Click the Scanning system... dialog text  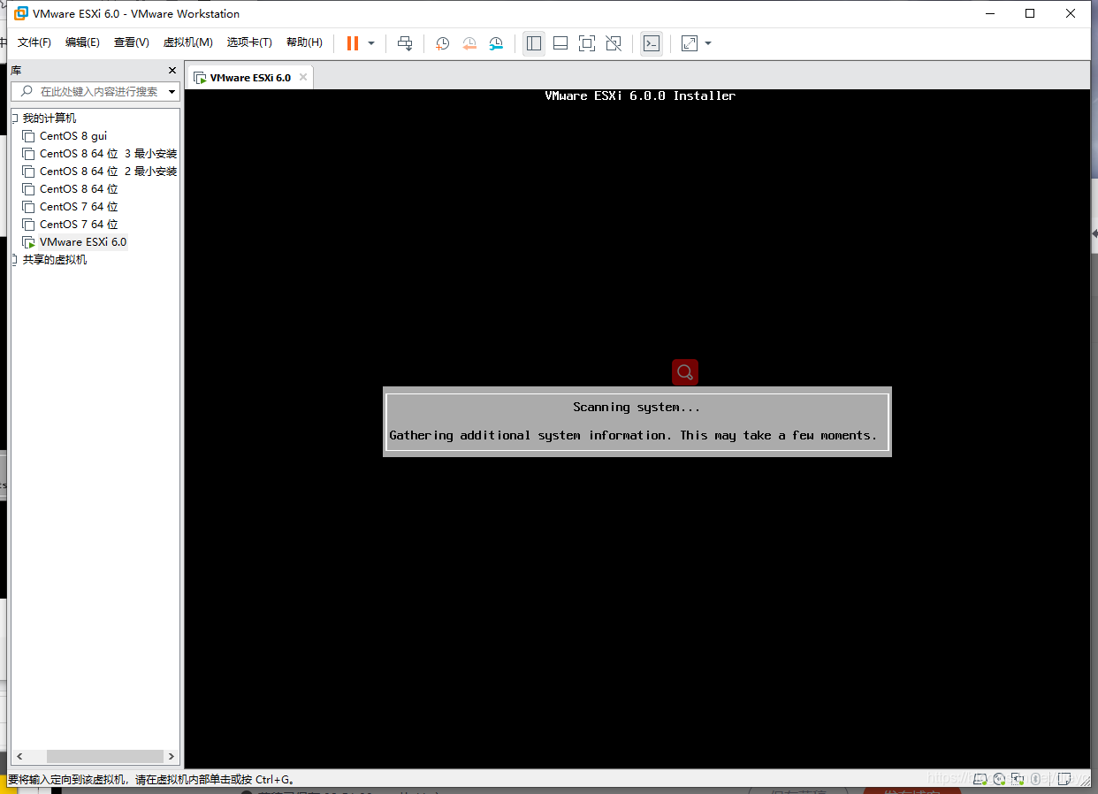(x=637, y=408)
